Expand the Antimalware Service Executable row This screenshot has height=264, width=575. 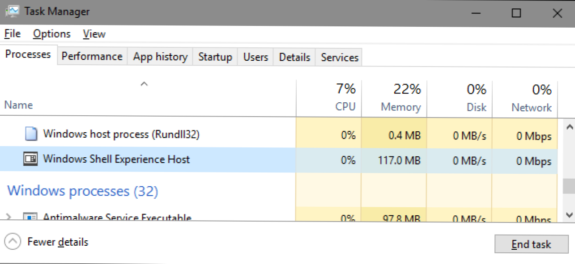coord(9,217)
